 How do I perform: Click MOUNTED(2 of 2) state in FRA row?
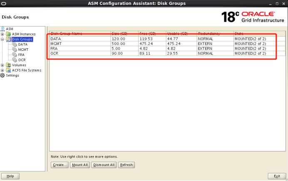click(250, 48)
